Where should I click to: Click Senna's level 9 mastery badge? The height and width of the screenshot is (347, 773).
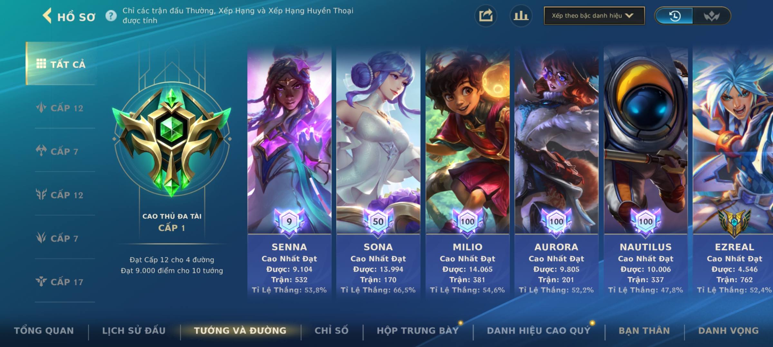point(289,221)
